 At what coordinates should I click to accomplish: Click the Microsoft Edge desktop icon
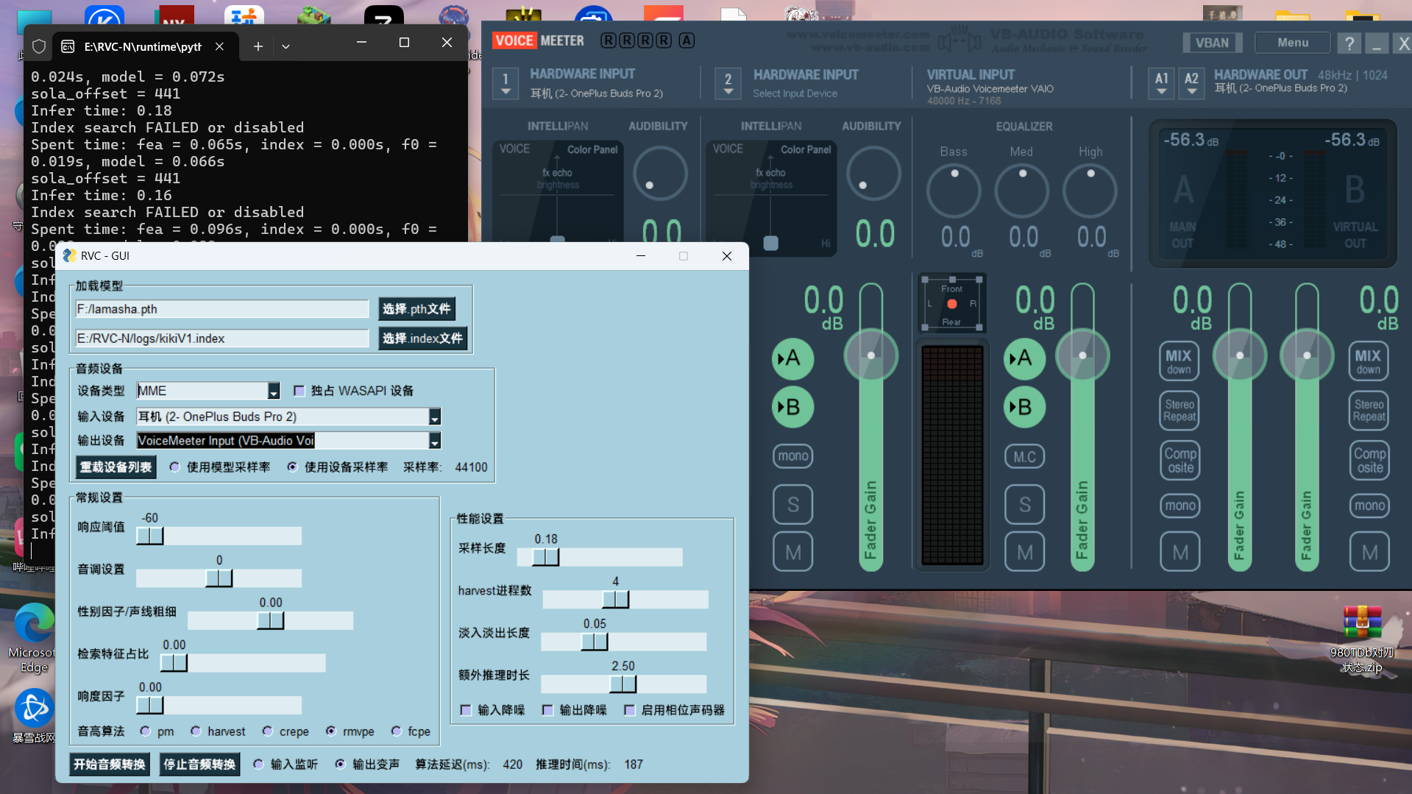coord(34,637)
